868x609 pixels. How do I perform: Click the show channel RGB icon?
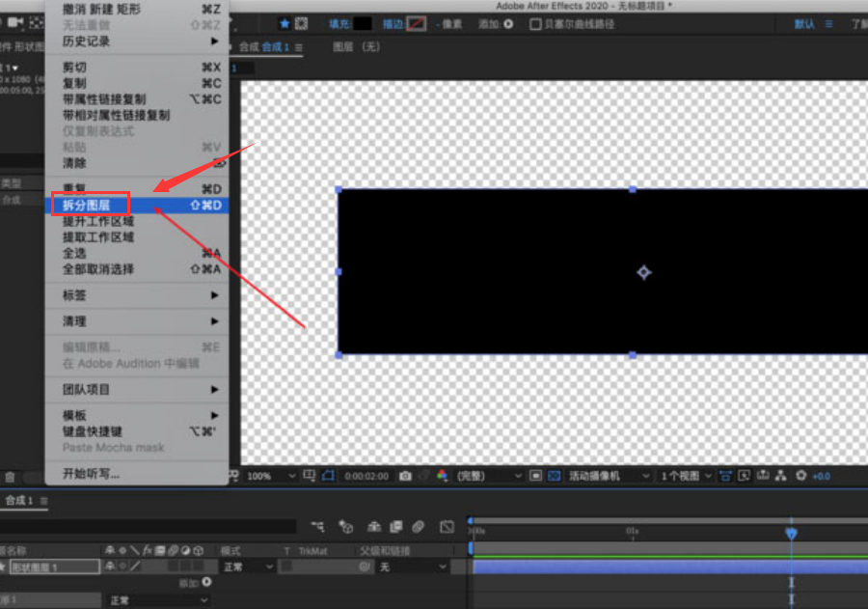443,476
